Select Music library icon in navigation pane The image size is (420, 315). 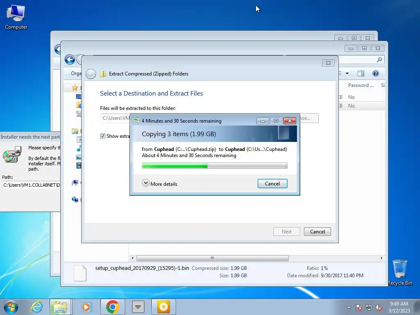point(79,148)
